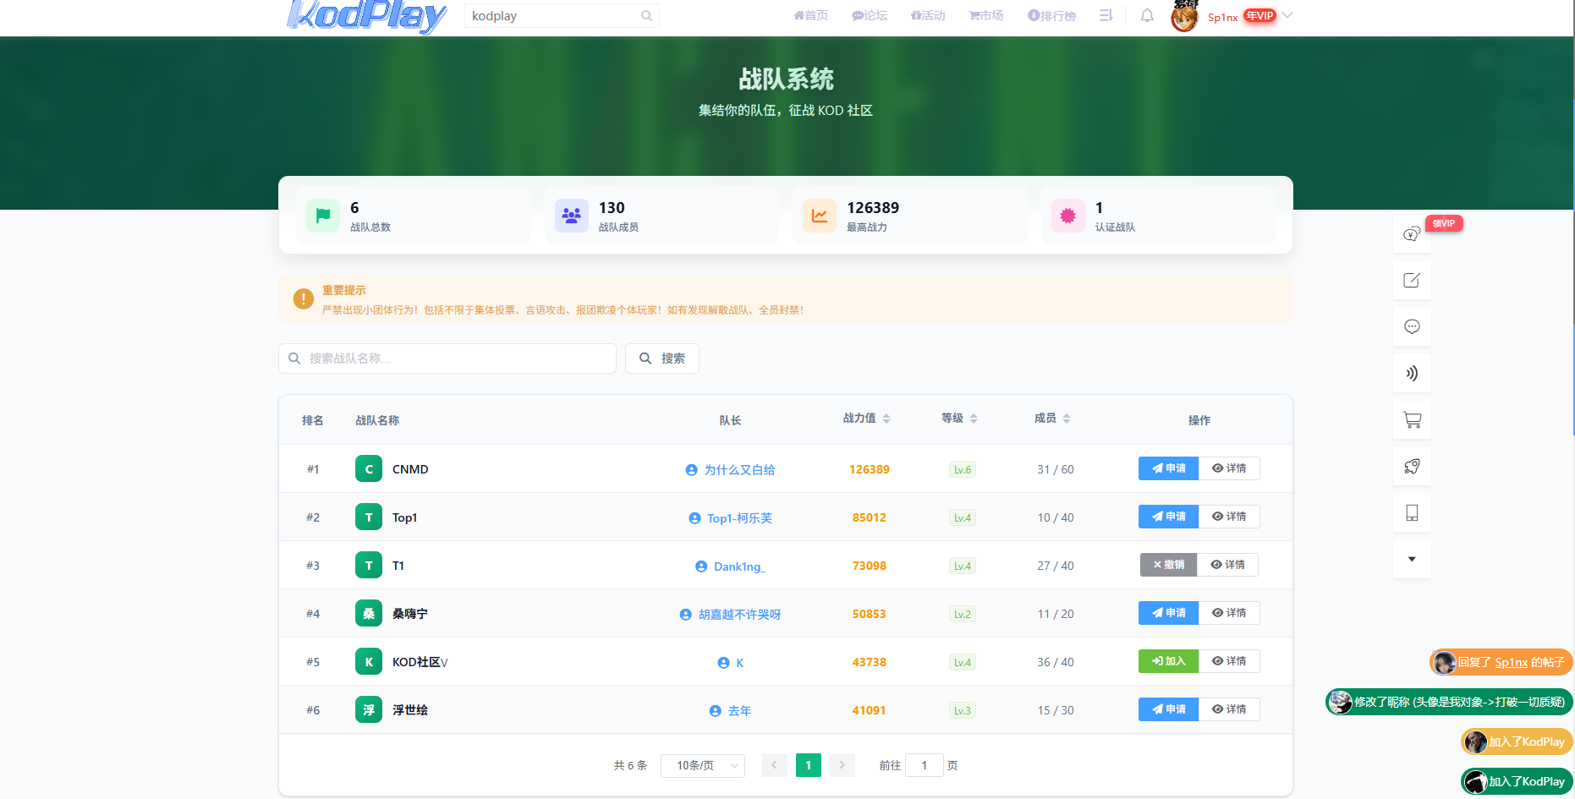Go to the 排行榜 navigation item
This screenshot has height=799, width=1575.
(x=1051, y=15)
